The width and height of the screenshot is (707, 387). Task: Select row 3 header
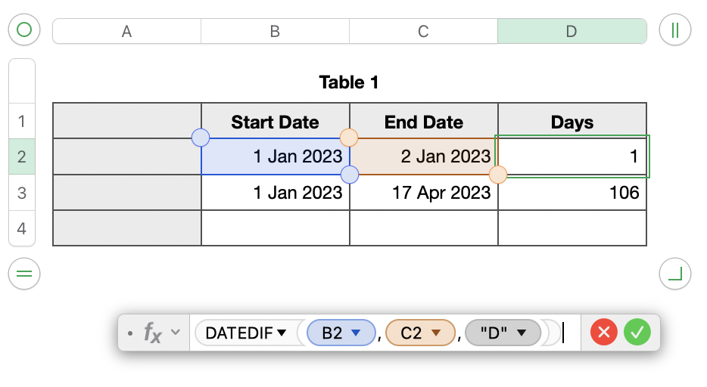21,193
